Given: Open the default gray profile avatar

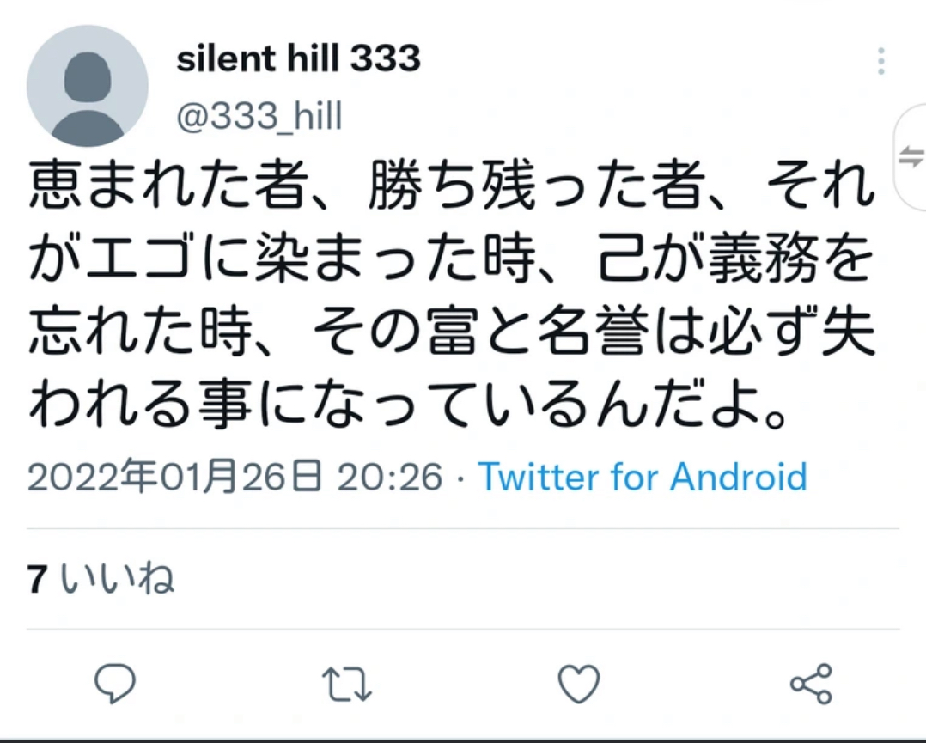Looking at the screenshot, I should click(x=88, y=86).
